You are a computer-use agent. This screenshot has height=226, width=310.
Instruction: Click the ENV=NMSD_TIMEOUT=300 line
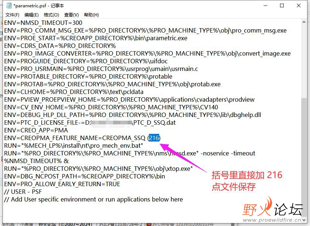tap(43, 23)
